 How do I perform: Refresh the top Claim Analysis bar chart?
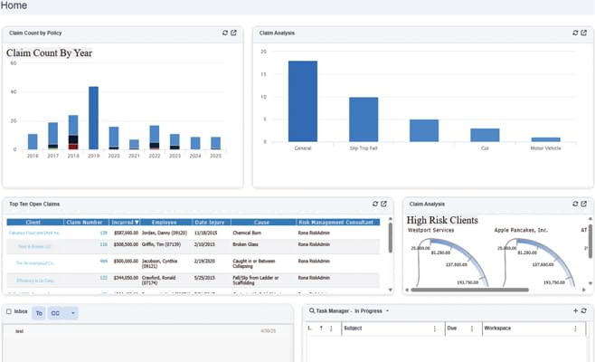[575, 33]
